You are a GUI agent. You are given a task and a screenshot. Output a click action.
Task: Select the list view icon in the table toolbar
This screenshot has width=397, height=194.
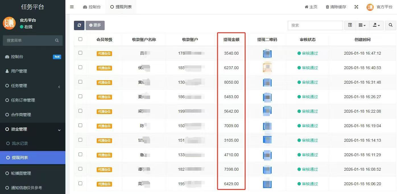coord(350,25)
